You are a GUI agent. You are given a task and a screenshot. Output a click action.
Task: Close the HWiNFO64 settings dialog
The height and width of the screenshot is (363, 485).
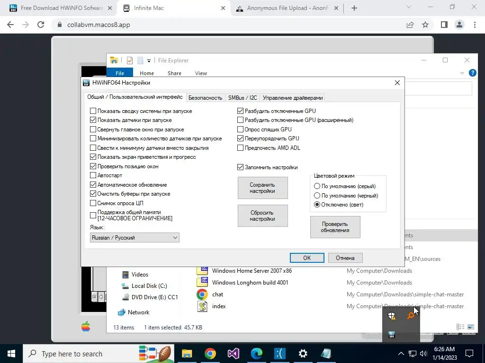point(397,83)
